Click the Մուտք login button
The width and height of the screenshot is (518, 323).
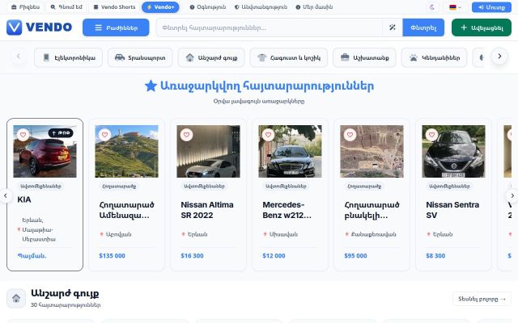tap(491, 7)
